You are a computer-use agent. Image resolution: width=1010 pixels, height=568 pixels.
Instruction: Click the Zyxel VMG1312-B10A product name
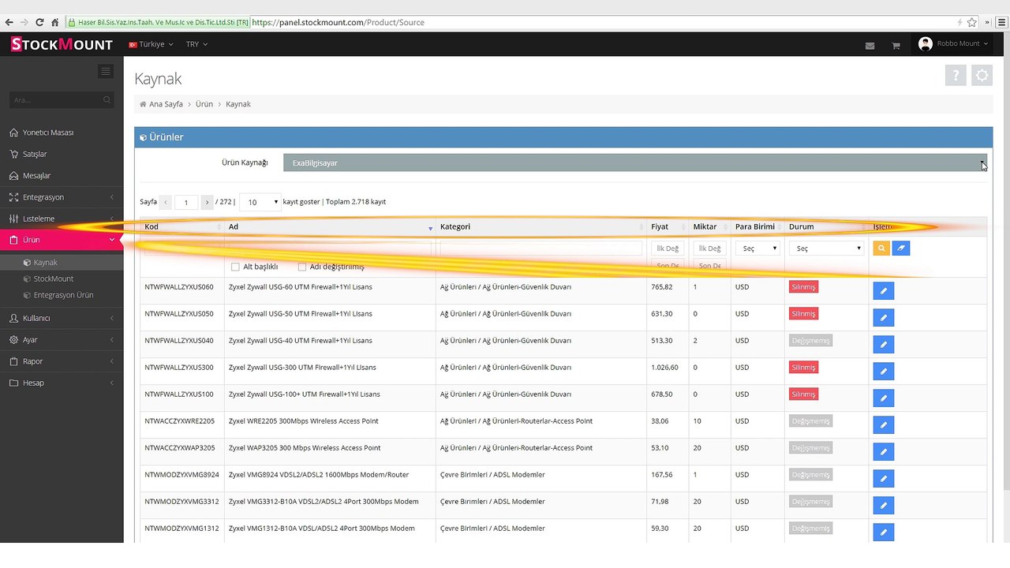[324, 529]
